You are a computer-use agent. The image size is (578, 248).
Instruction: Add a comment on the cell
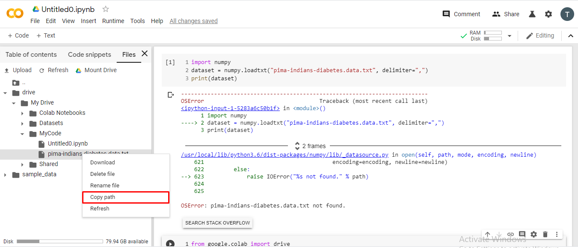click(x=522, y=234)
